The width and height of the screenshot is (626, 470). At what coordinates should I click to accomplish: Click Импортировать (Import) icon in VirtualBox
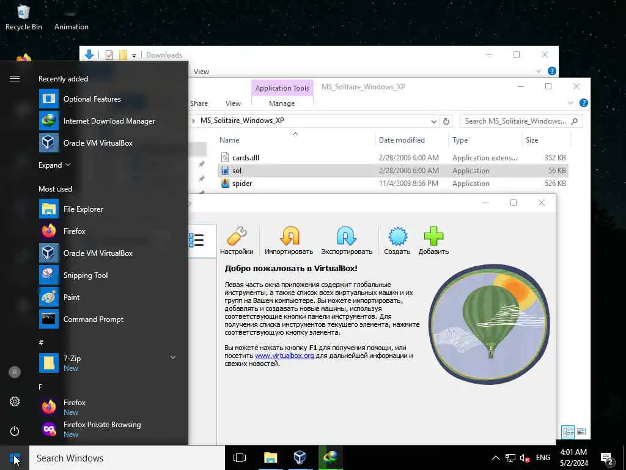[x=289, y=241]
